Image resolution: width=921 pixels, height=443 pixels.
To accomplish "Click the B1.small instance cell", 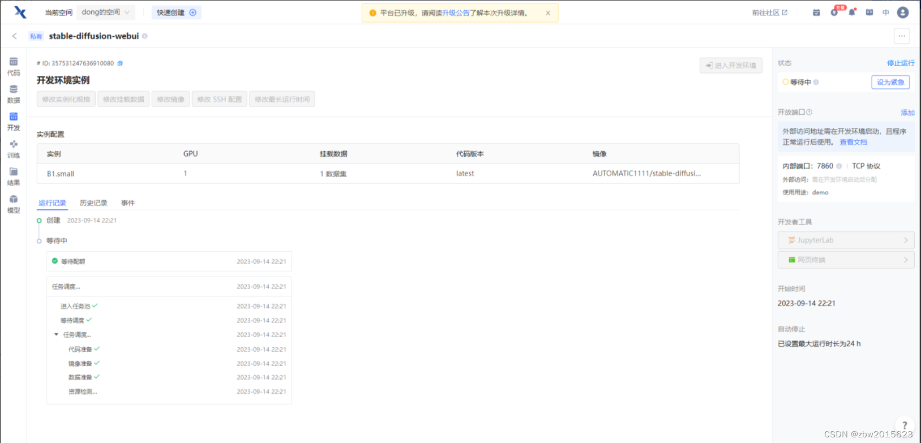I will [61, 174].
